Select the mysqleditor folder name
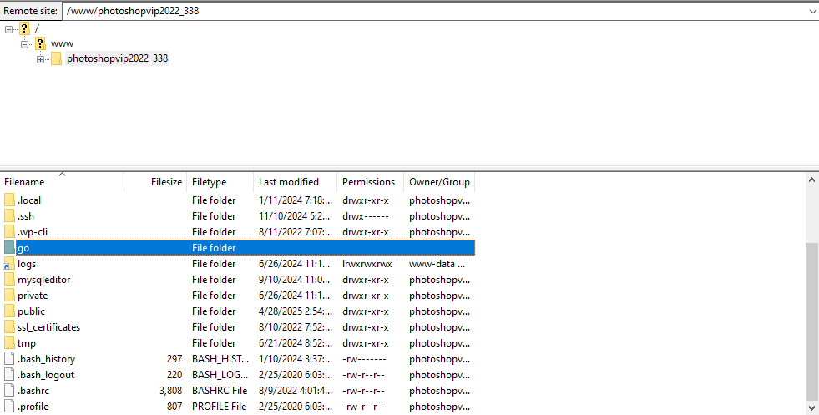The height and width of the screenshot is (415, 819). point(44,280)
